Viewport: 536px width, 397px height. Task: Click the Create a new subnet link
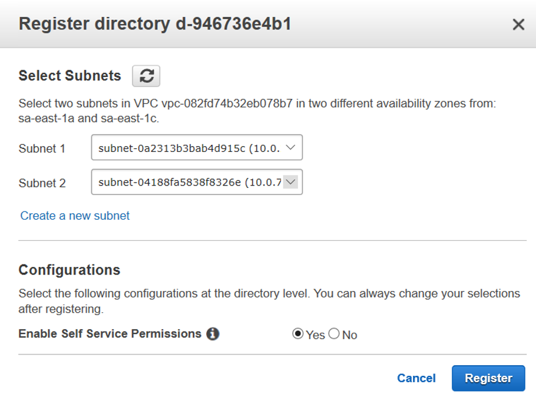(75, 216)
